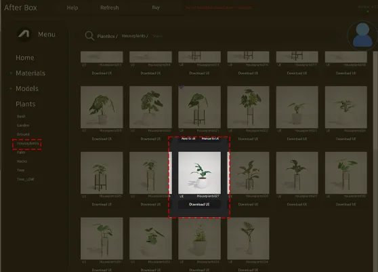The image size is (378, 272).
Task: Open the Tree category
Action: click(x=20, y=170)
